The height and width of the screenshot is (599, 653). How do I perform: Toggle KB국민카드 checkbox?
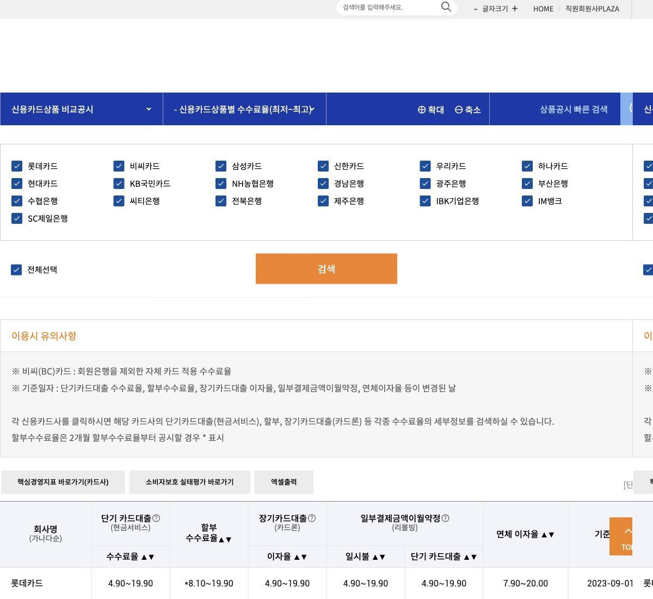[x=119, y=184]
